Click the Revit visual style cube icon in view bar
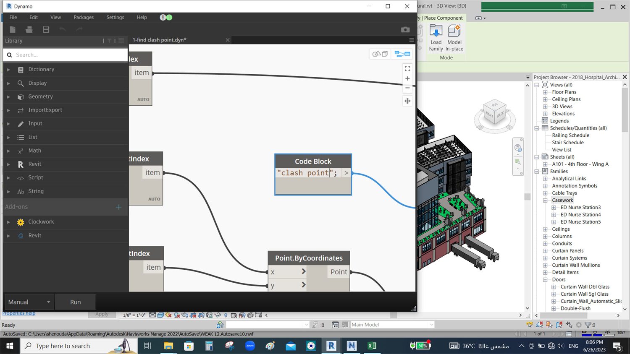This screenshot has width=630, height=354. tap(160, 315)
